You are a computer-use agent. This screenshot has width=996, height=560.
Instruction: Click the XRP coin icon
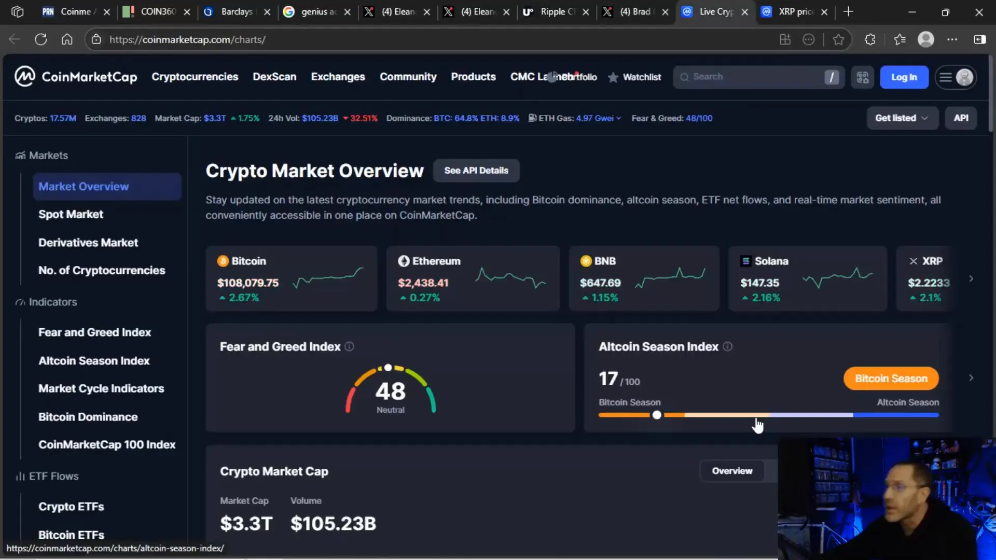(x=914, y=261)
